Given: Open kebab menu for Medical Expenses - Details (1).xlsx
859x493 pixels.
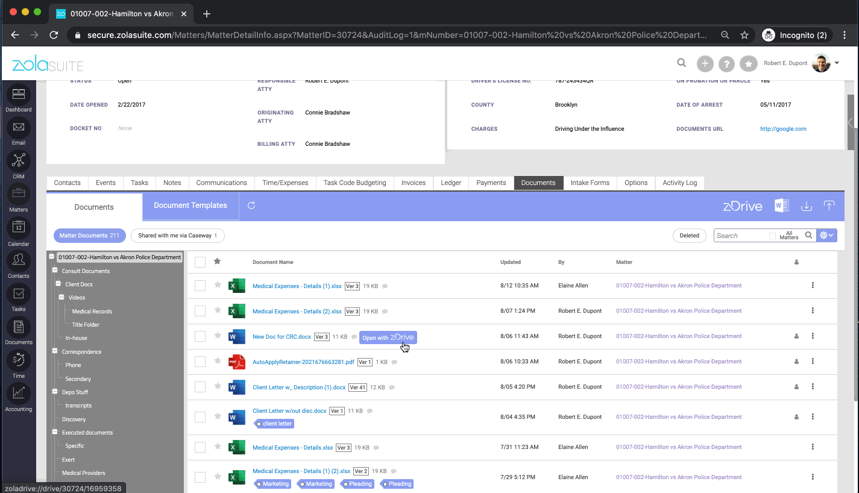Looking at the screenshot, I should tap(813, 285).
